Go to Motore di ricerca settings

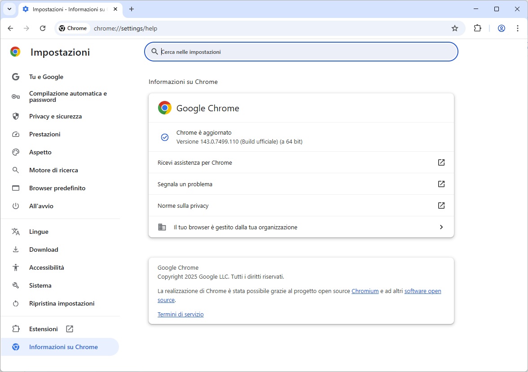pos(53,170)
